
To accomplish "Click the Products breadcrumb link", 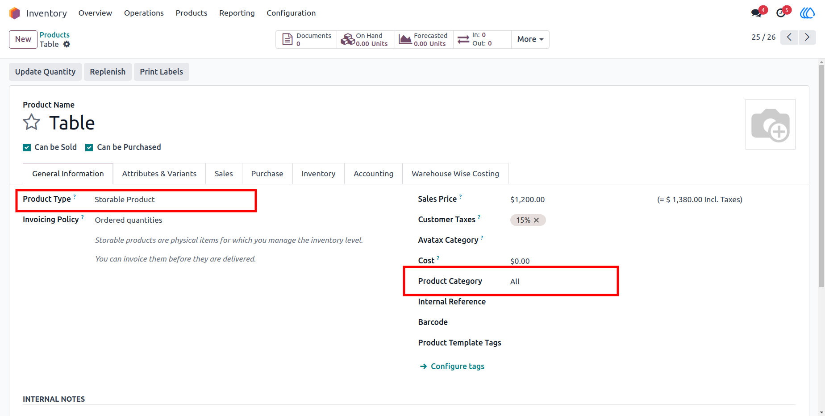I will (54, 35).
